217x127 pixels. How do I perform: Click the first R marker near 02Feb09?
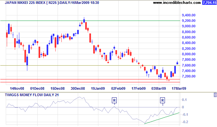[114, 100]
